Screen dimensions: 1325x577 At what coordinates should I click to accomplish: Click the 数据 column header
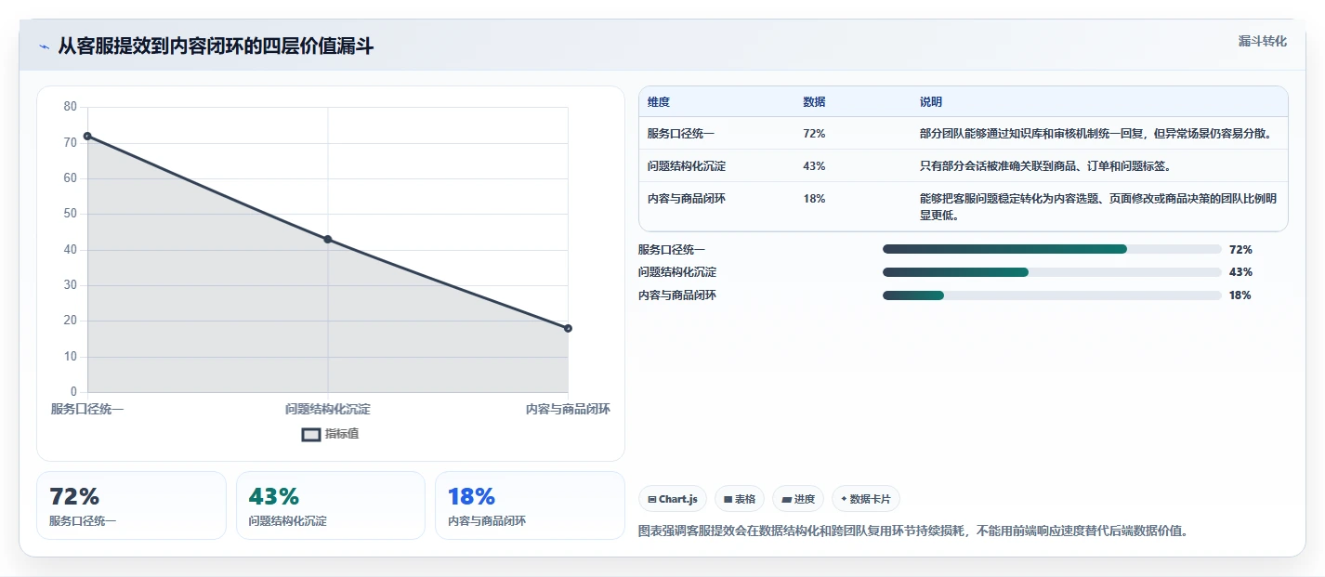tap(814, 102)
